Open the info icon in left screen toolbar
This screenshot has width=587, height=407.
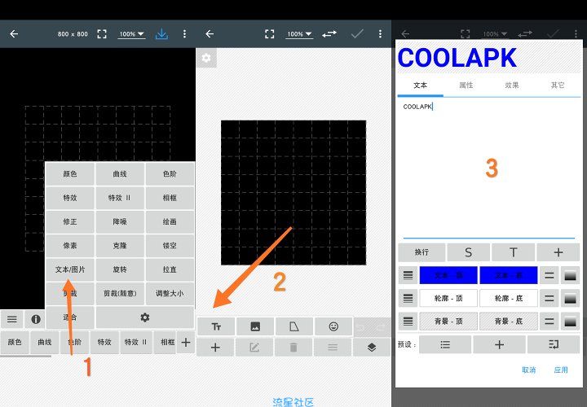(36, 319)
